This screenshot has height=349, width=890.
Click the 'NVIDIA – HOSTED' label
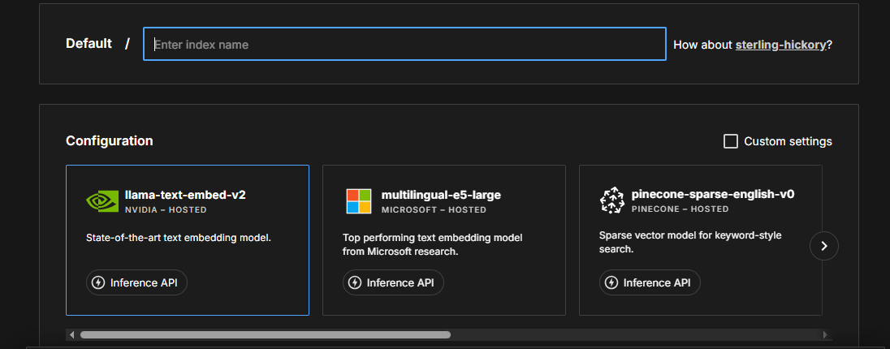click(x=166, y=210)
